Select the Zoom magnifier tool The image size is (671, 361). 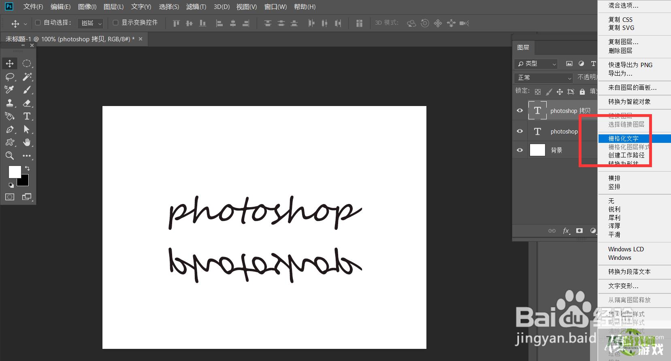point(10,156)
